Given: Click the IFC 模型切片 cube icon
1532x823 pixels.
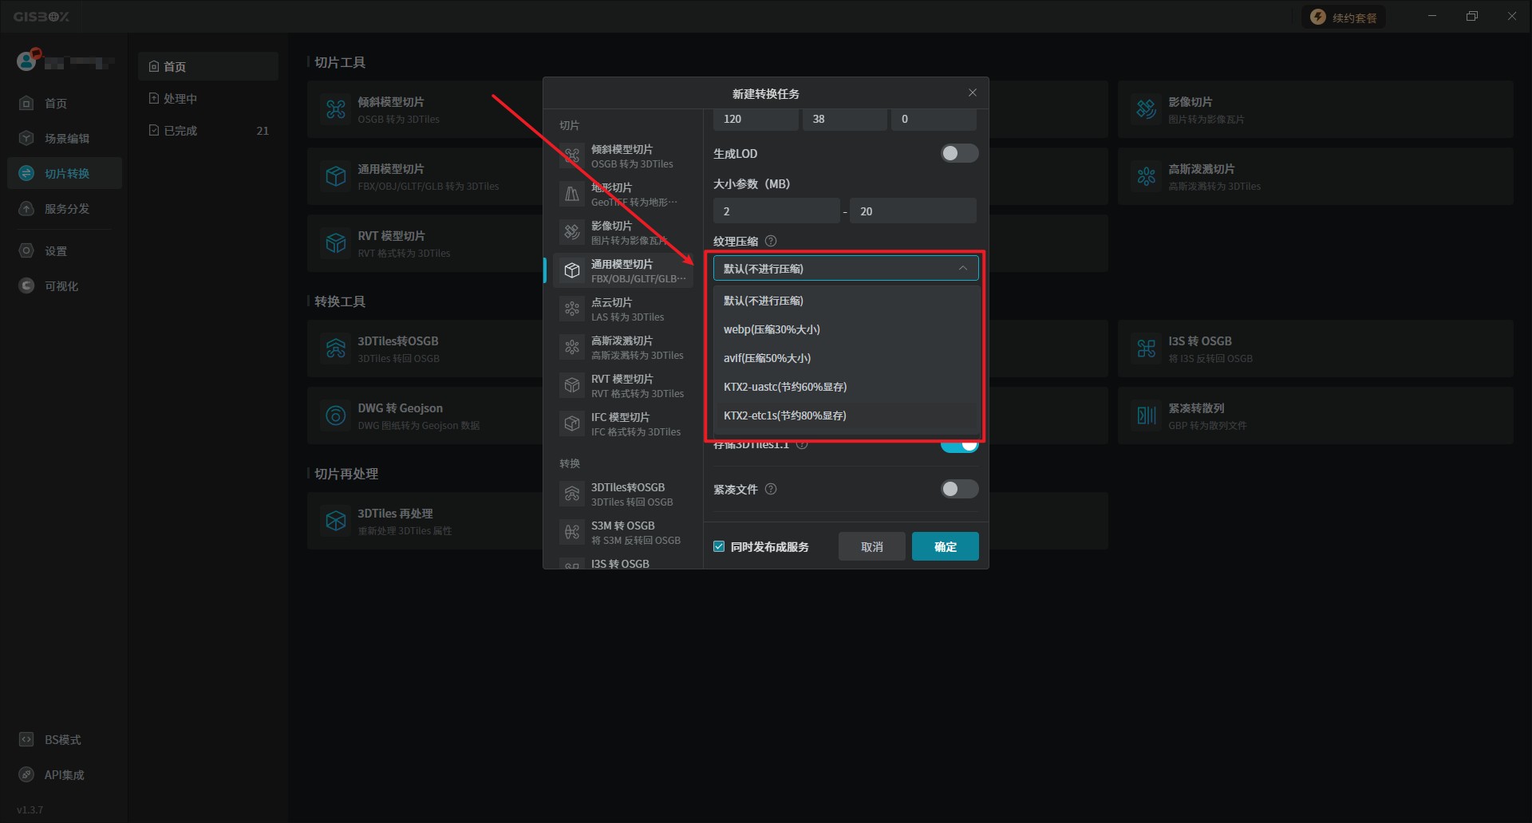Looking at the screenshot, I should tap(572, 424).
